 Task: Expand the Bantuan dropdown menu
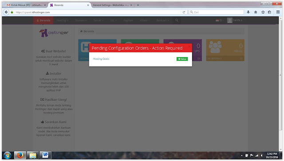pyautogui.click(x=162, y=20)
